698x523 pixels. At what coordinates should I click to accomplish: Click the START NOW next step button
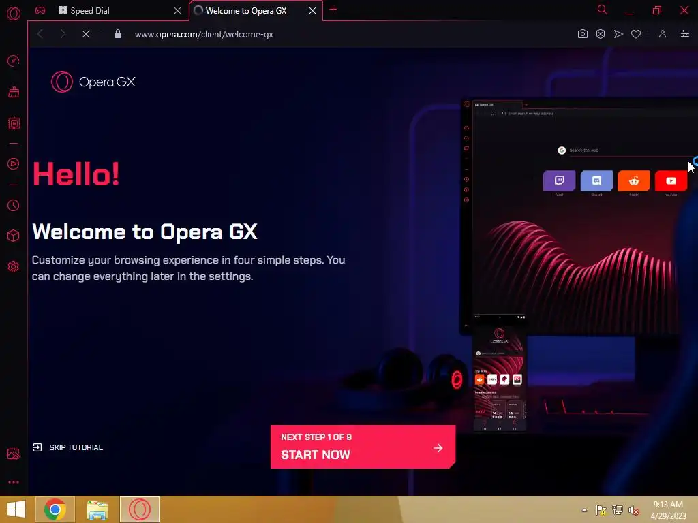(363, 446)
